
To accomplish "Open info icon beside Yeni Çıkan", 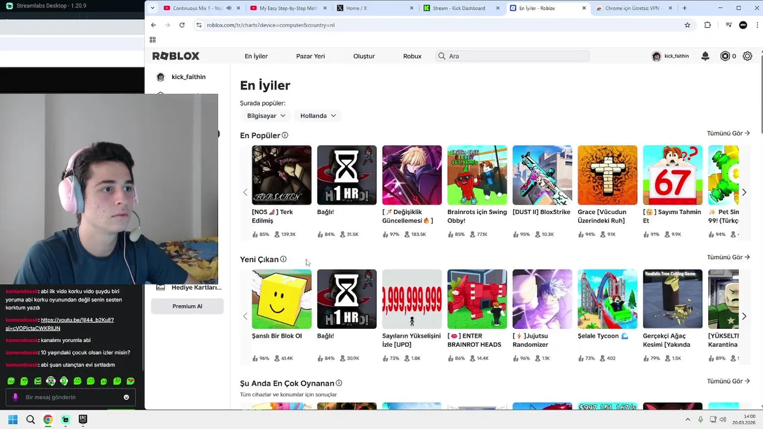I will click(283, 259).
